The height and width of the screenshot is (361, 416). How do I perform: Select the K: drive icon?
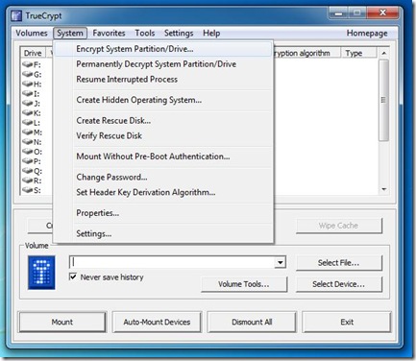(x=28, y=112)
